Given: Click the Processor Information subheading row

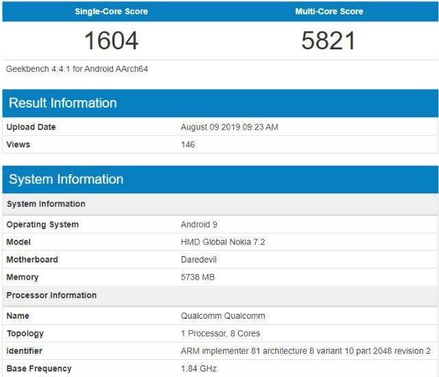Looking at the screenshot, I should pyautogui.click(x=51, y=295).
